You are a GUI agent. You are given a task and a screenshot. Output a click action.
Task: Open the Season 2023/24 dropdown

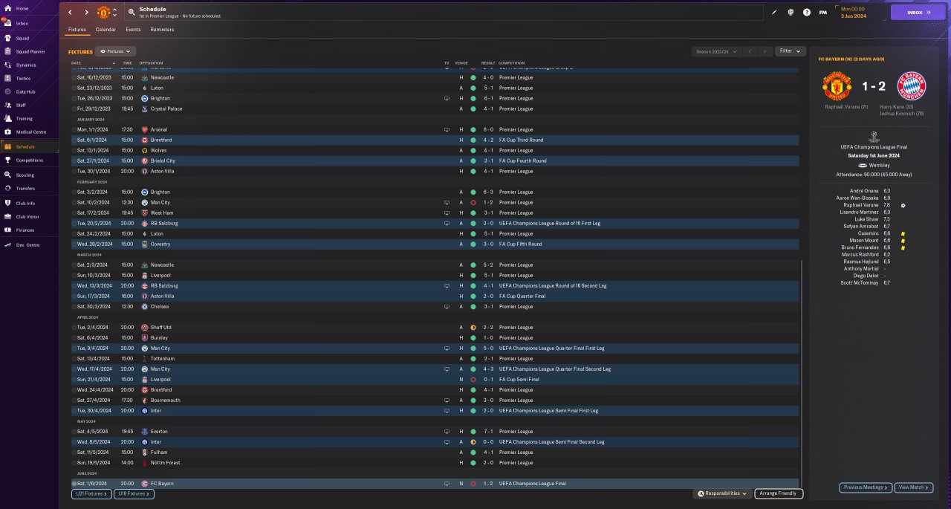tap(716, 51)
